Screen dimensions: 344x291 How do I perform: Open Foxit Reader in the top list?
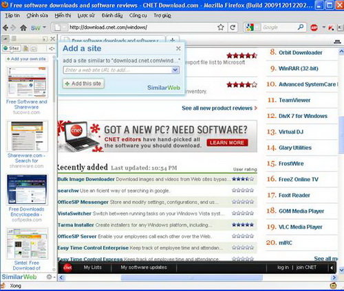(x=294, y=195)
